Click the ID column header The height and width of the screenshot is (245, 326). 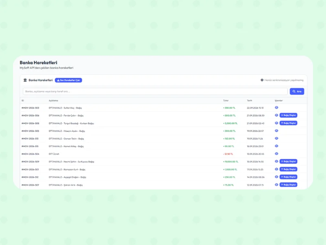(23, 100)
